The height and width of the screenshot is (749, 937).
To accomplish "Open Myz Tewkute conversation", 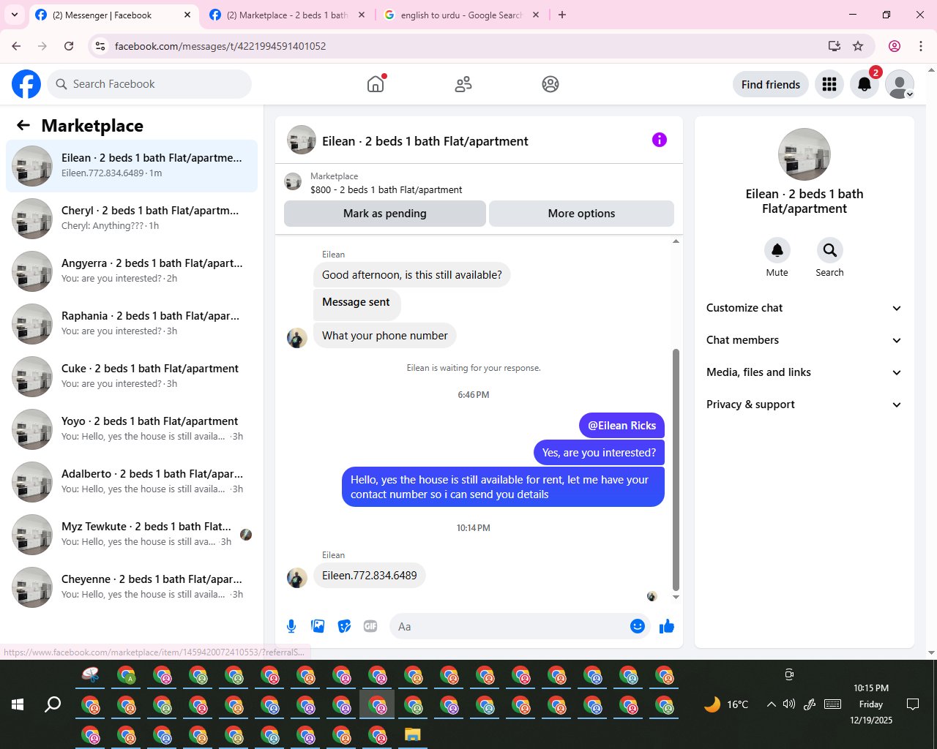I will pyautogui.click(x=132, y=535).
